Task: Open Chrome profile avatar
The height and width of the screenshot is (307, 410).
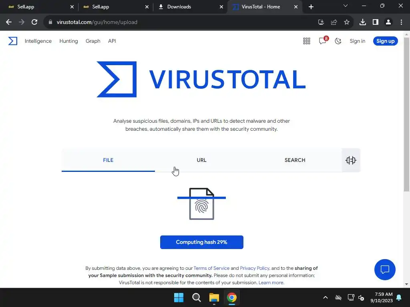Action: pos(388,22)
